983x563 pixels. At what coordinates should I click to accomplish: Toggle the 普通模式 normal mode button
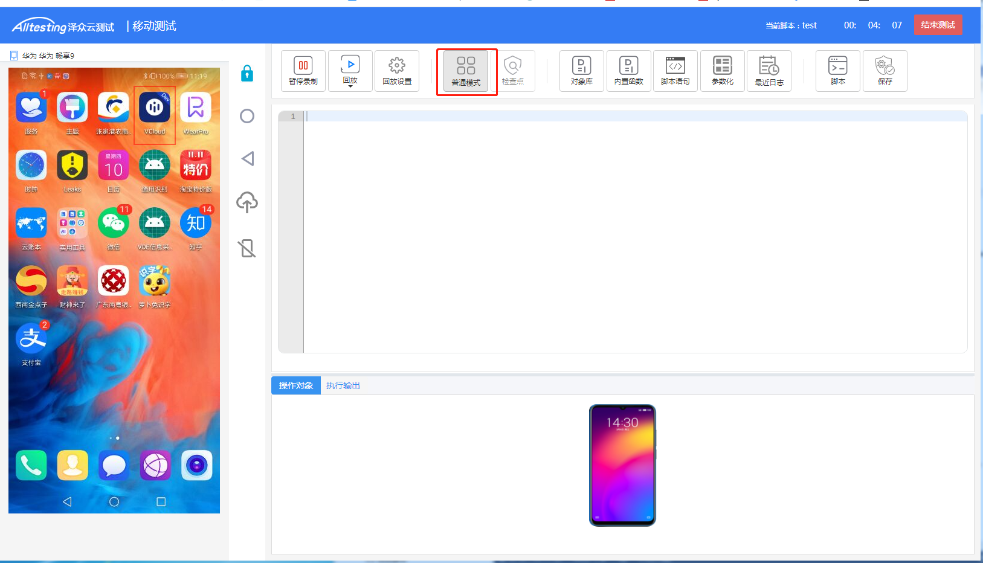point(466,71)
